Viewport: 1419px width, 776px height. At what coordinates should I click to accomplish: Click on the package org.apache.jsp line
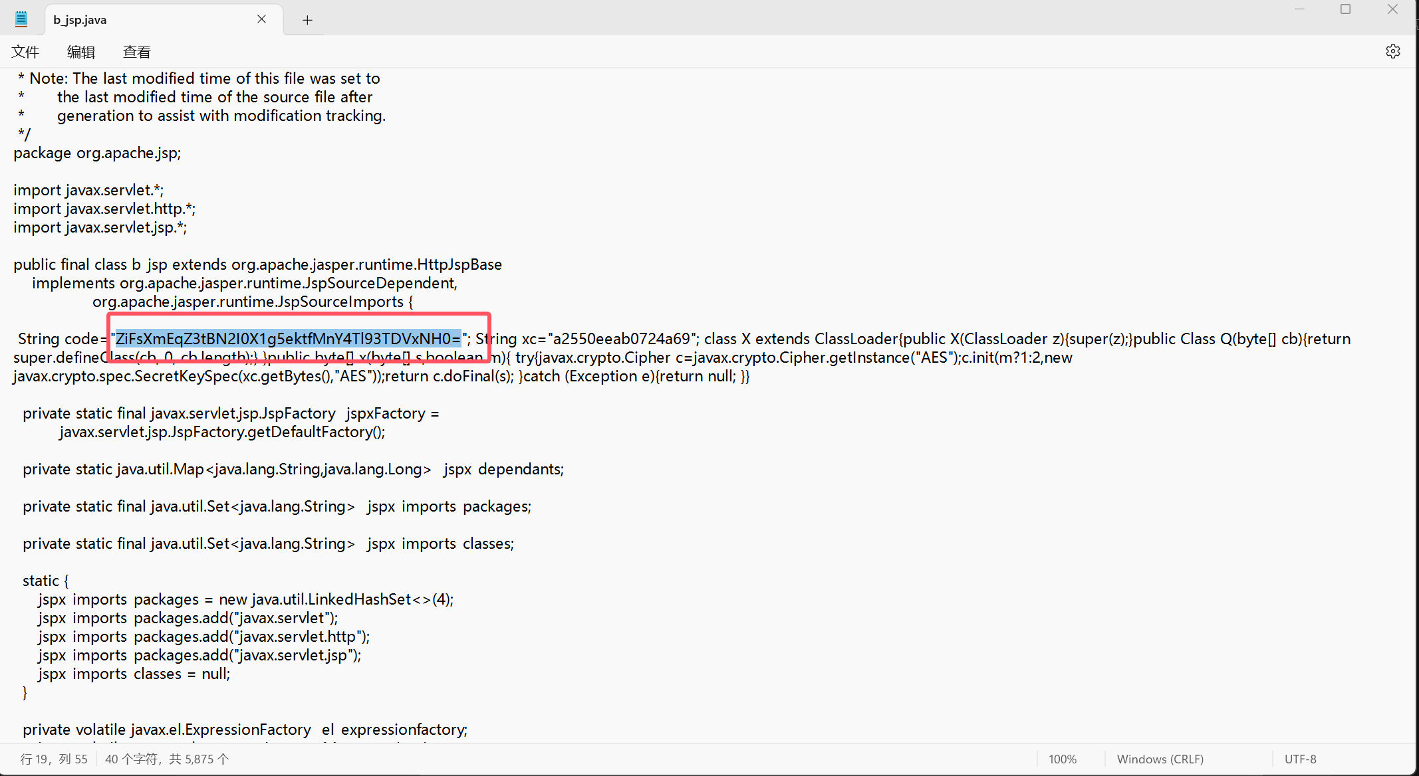click(x=97, y=153)
